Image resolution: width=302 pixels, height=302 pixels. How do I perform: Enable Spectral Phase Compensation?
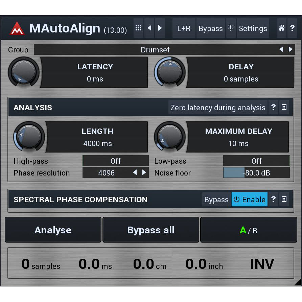249,199
